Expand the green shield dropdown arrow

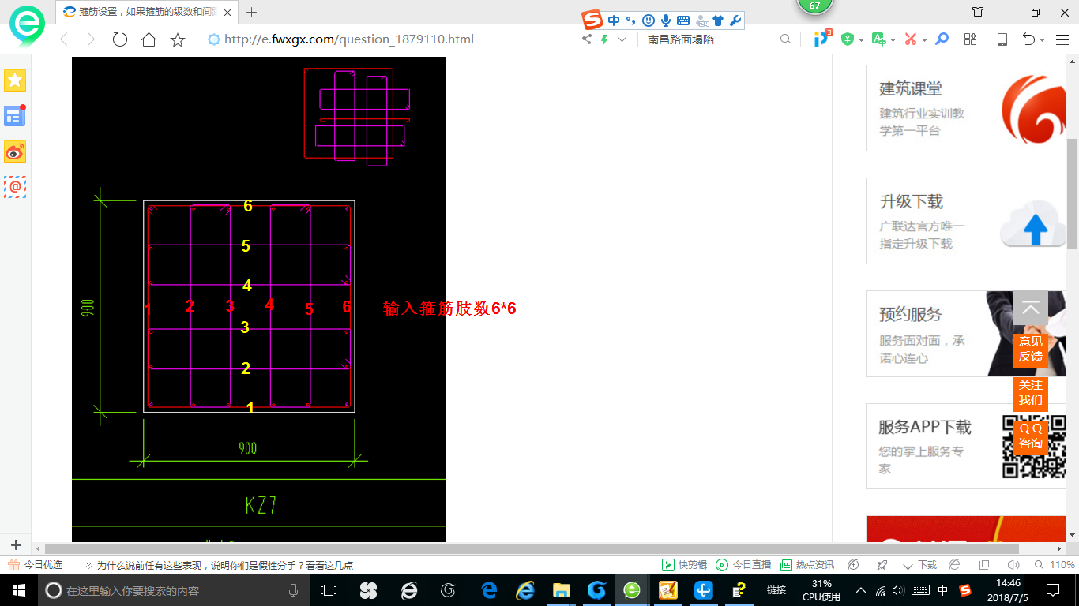click(862, 40)
